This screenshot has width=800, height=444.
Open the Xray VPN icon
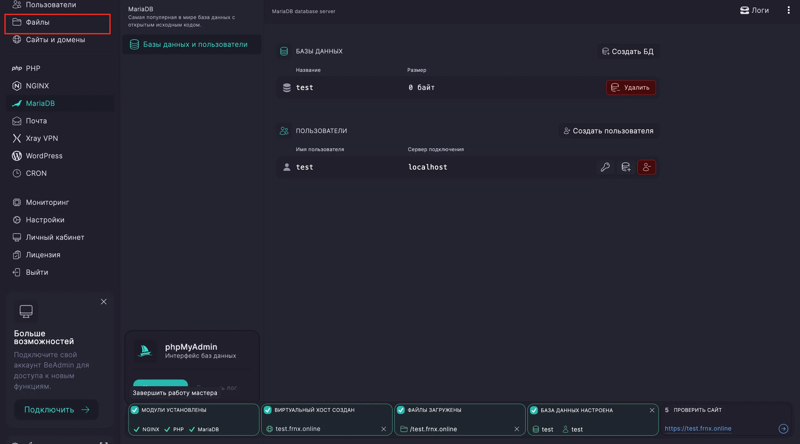(17, 138)
